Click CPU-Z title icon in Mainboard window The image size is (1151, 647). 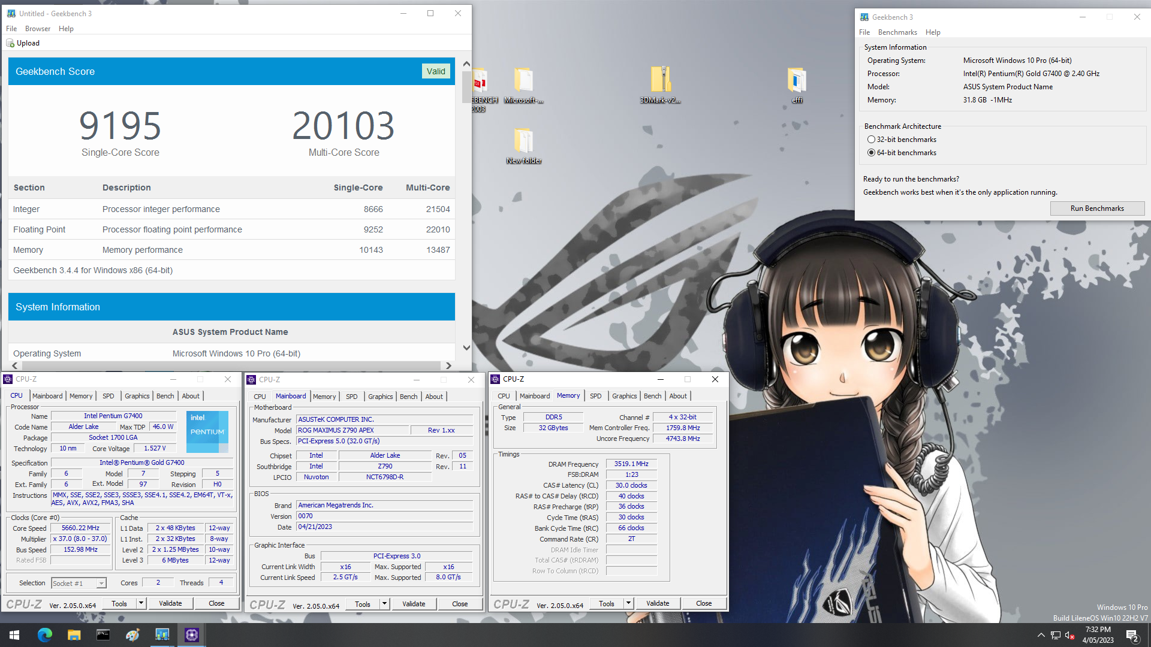[252, 380]
